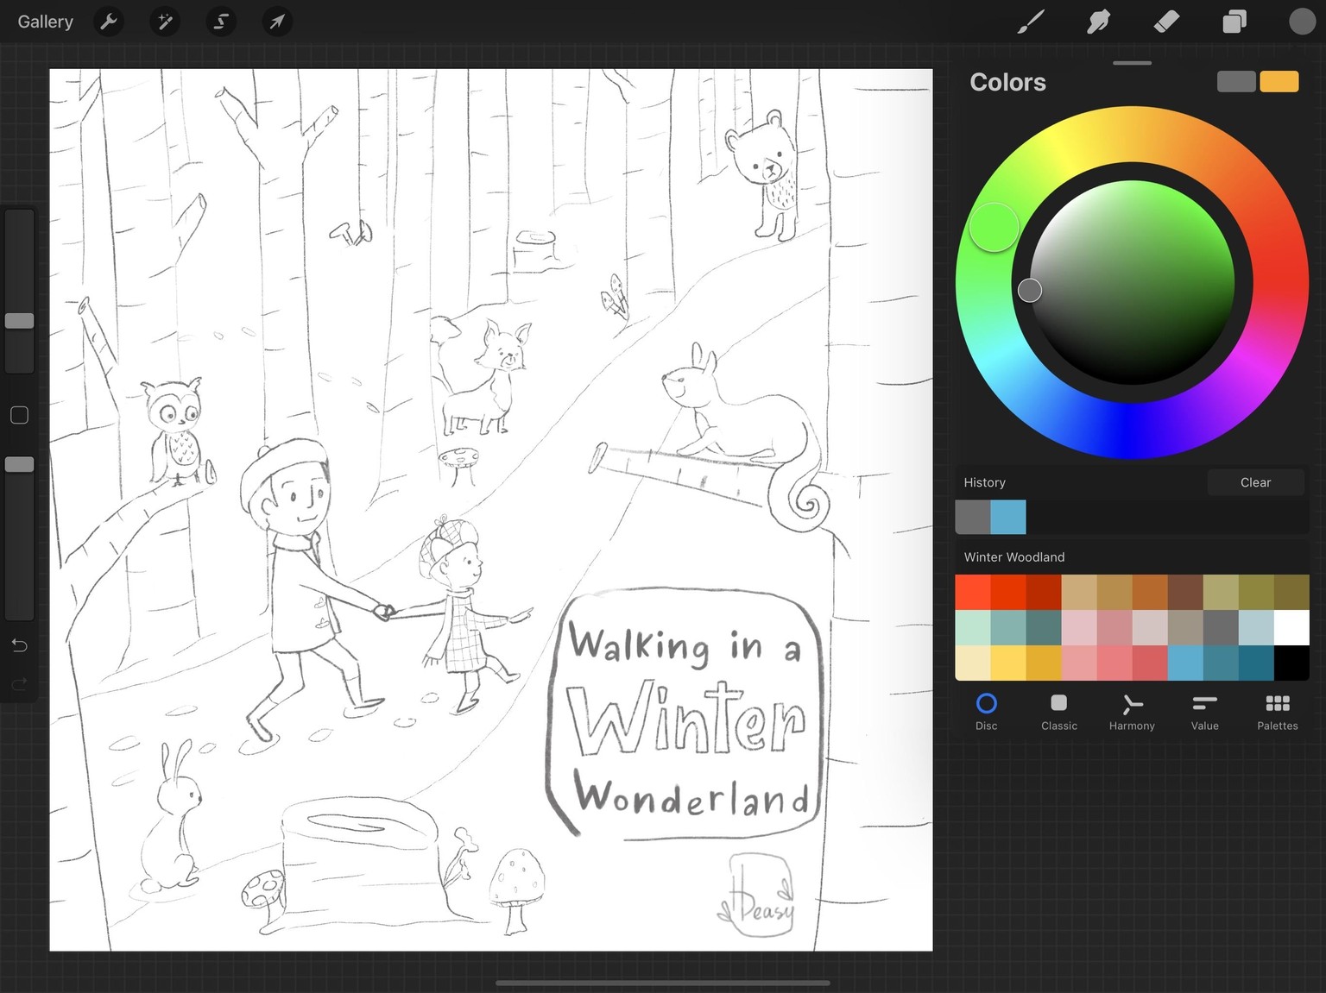Tap the active color circle

pos(1302,22)
